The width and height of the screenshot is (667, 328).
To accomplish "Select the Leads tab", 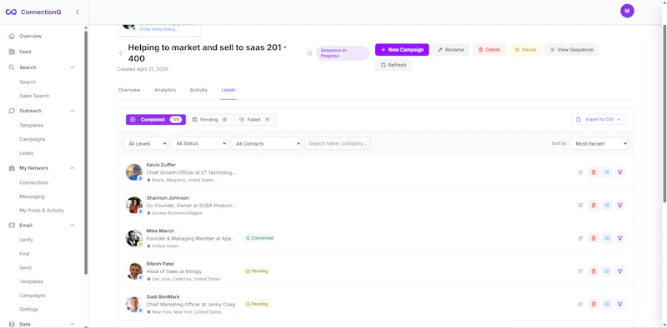I will [x=228, y=90].
